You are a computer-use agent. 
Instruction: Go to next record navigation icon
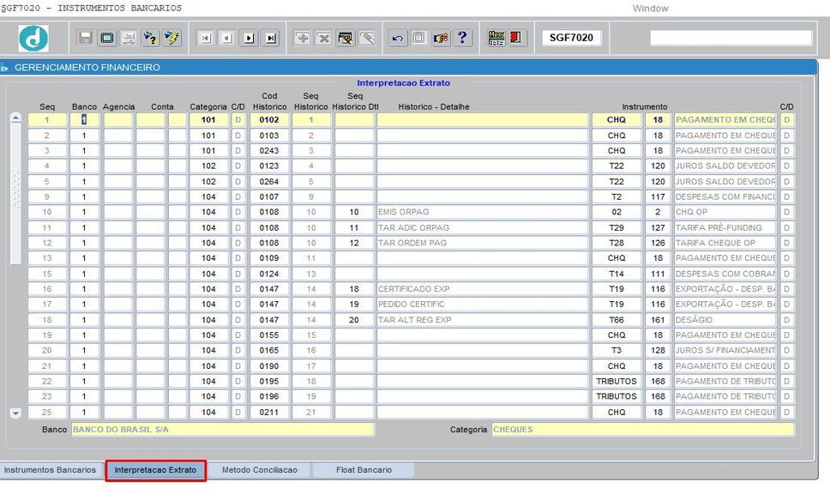249,38
